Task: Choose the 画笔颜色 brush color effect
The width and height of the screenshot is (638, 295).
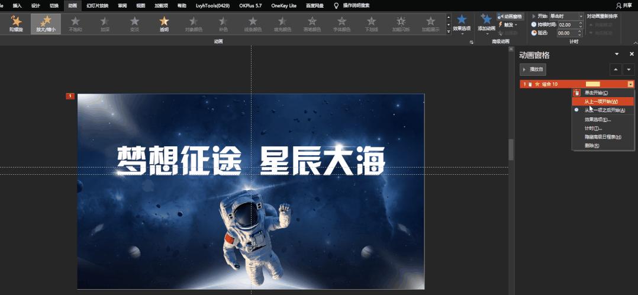Action: coord(312,24)
